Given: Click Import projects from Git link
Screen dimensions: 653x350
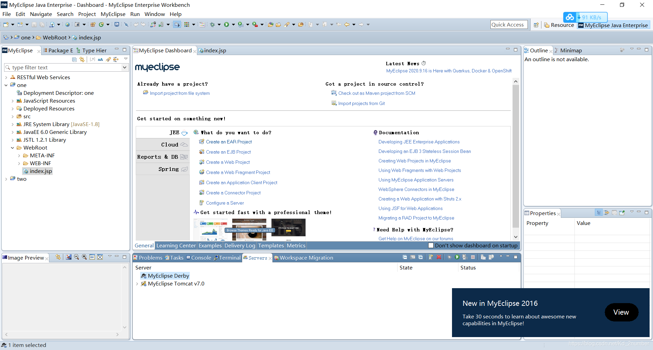Looking at the screenshot, I should click(362, 103).
